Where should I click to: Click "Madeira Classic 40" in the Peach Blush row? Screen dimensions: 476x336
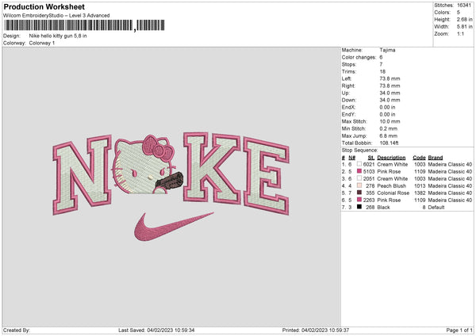point(450,185)
